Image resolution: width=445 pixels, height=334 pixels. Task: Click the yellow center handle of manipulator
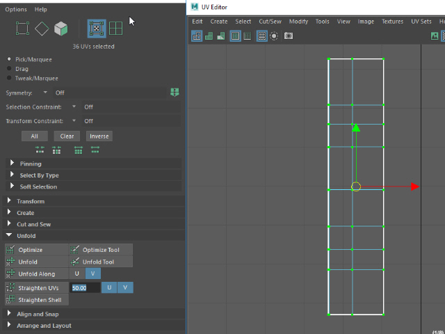(356, 186)
